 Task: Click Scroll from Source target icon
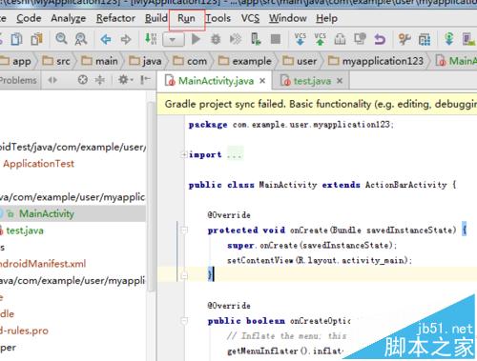pos(83,80)
